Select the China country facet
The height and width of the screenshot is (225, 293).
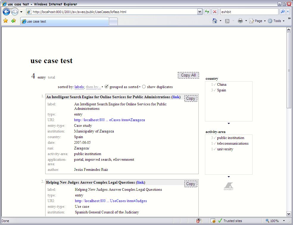pos(222,85)
